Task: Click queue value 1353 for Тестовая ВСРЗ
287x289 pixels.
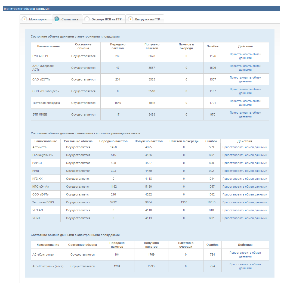Action: 184,202
